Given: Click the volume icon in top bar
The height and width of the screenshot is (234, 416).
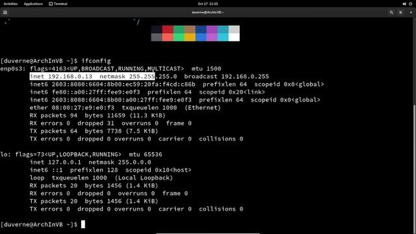Looking at the screenshot, I should [404, 4].
